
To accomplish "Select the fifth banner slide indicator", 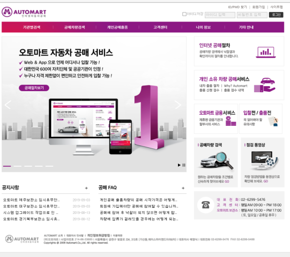I will pyautogui.click(x=49, y=166).
